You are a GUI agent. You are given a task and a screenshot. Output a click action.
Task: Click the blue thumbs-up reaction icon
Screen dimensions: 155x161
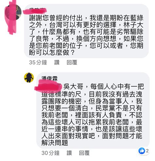142,151
